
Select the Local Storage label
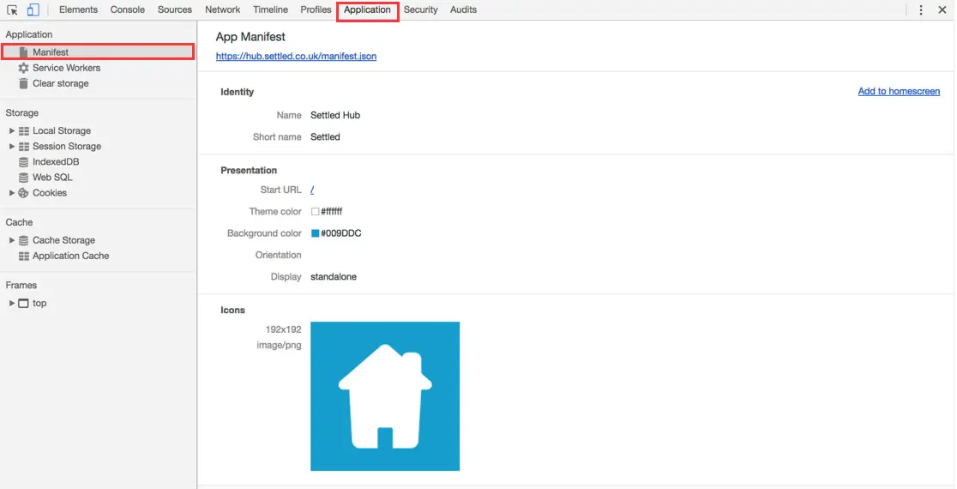point(62,130)
